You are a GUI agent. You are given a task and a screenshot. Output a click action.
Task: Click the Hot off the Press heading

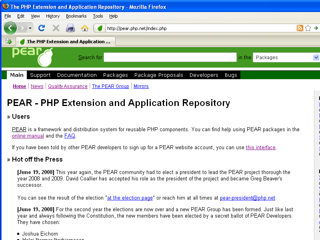tap(37, 159)
